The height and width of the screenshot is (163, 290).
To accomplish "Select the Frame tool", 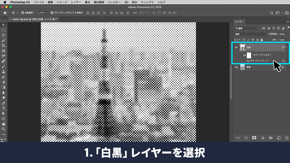I will [3, 51].
